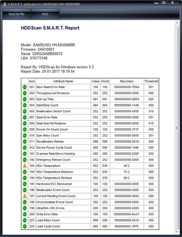
Task: Click the Worst column header
Action: tap(105, 81)
